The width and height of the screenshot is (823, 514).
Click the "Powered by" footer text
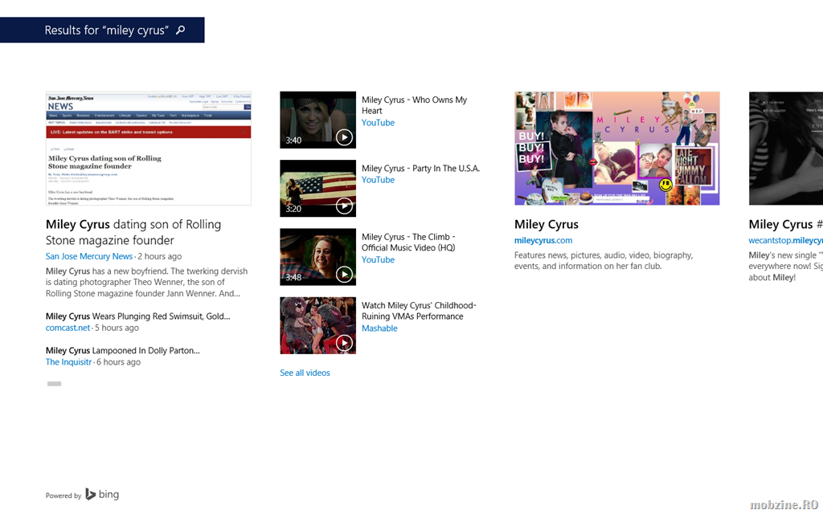pyautogui.click(x=63, y=496)
